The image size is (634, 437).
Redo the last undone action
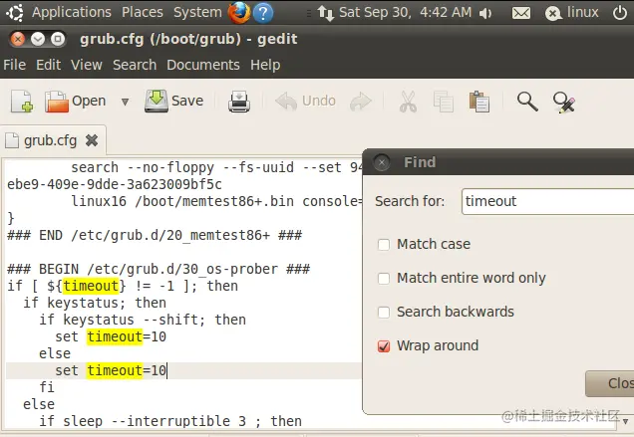361,101
